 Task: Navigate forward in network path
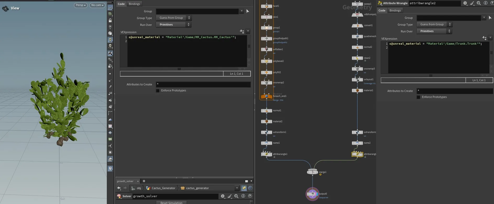(x=125, y=188)
